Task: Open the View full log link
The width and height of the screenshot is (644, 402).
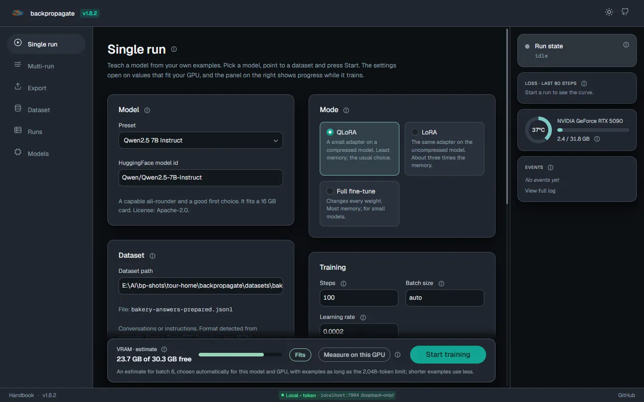Action: pos(540,191)
